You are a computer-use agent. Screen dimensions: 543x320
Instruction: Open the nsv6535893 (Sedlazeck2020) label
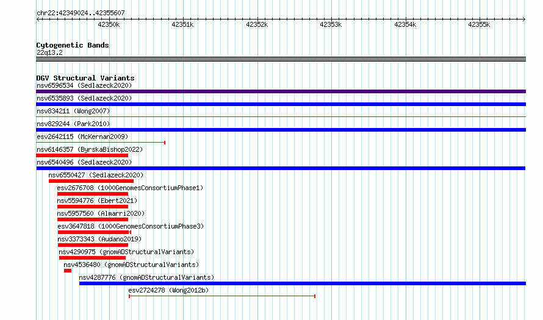click(84, 98)
